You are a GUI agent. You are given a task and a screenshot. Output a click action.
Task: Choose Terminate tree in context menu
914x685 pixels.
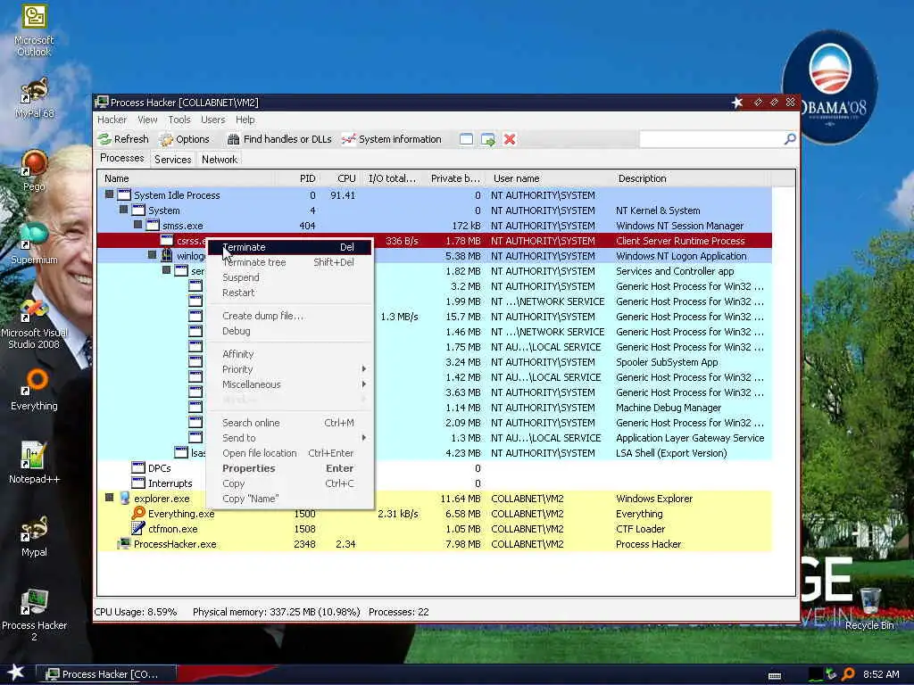tap(290, 262)
